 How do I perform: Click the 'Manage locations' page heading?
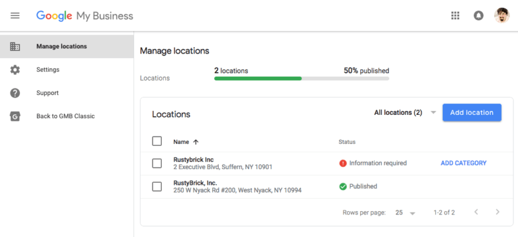(x=174, y=51)
